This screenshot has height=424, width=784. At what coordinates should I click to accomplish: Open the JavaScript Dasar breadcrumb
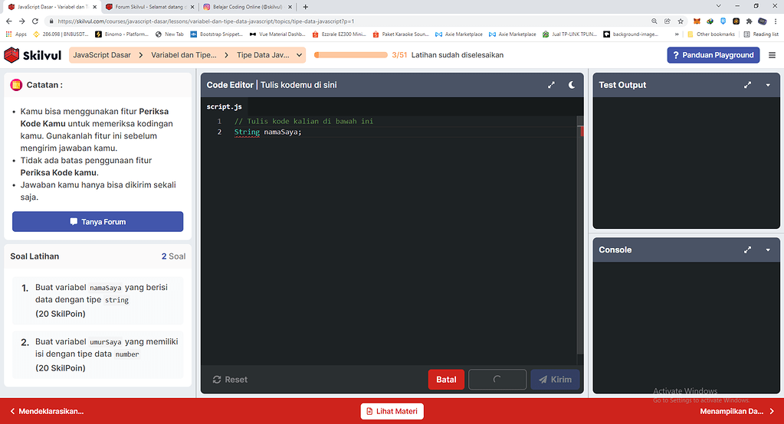click(102, 55)
